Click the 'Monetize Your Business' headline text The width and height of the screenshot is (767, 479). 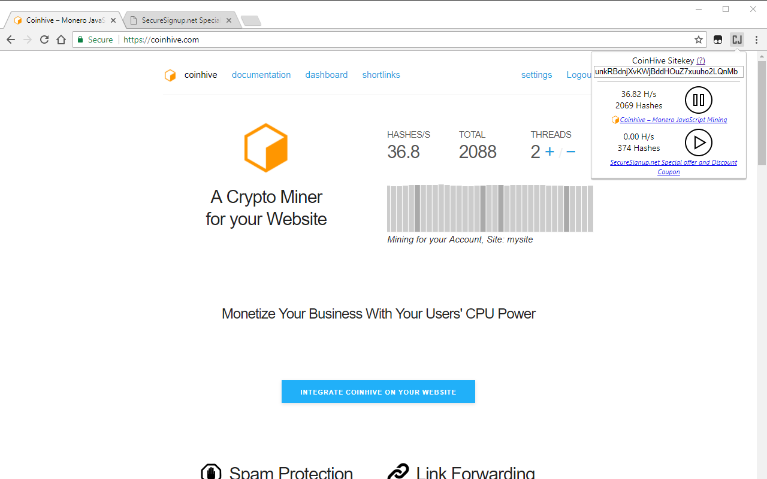point(379,314)
